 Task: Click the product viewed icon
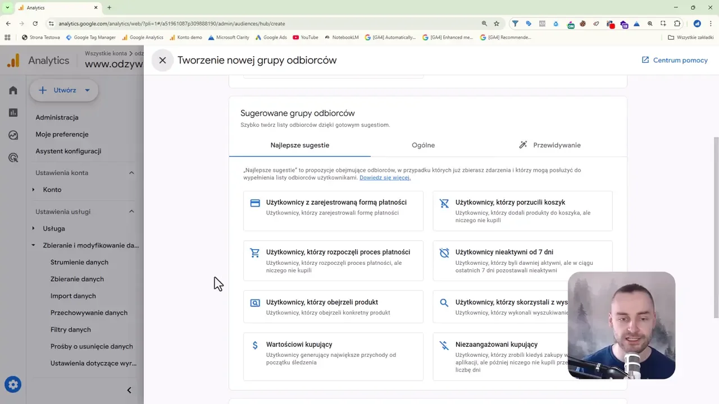coord(255,303)
